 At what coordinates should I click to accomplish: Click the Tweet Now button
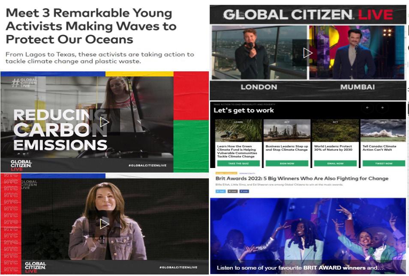click(384, 163)
